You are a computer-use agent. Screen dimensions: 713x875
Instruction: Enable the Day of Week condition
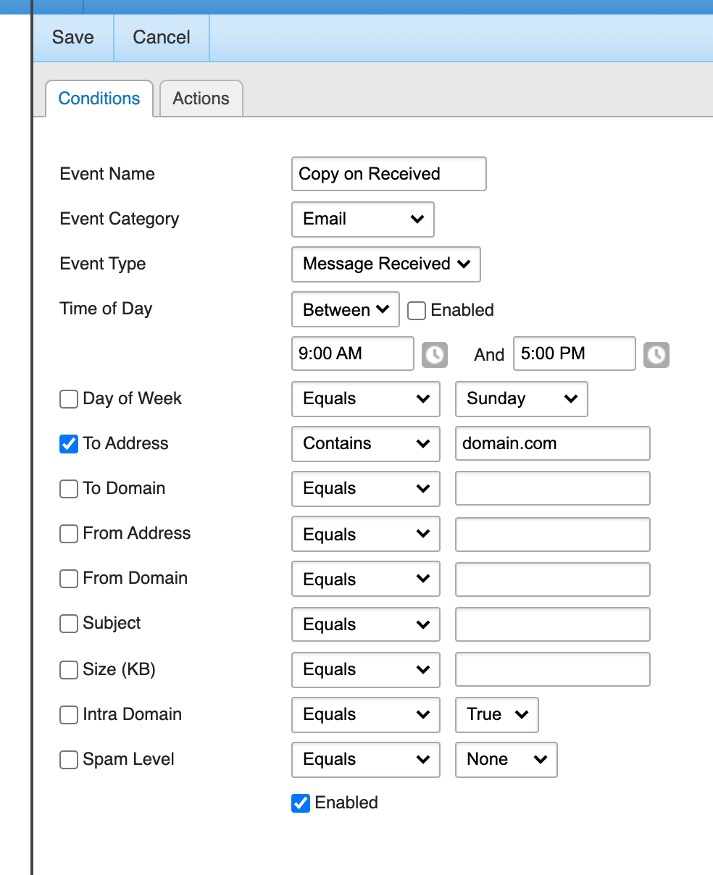tap(69, 399)
